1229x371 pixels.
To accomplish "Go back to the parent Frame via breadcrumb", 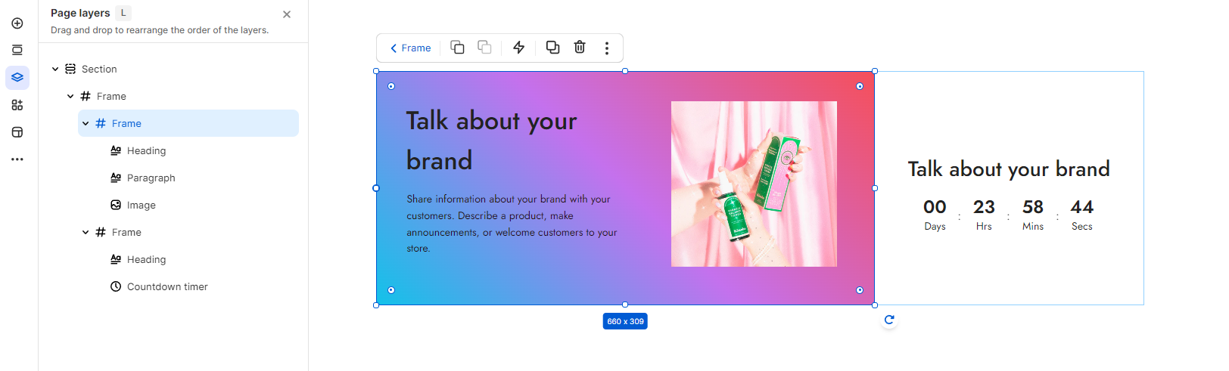I will [410, 48].
